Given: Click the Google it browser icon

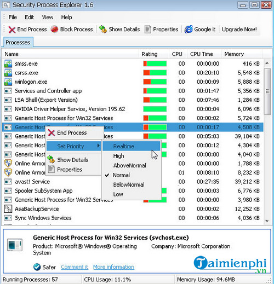Looking at the screenshot, I should pos(189,29).
